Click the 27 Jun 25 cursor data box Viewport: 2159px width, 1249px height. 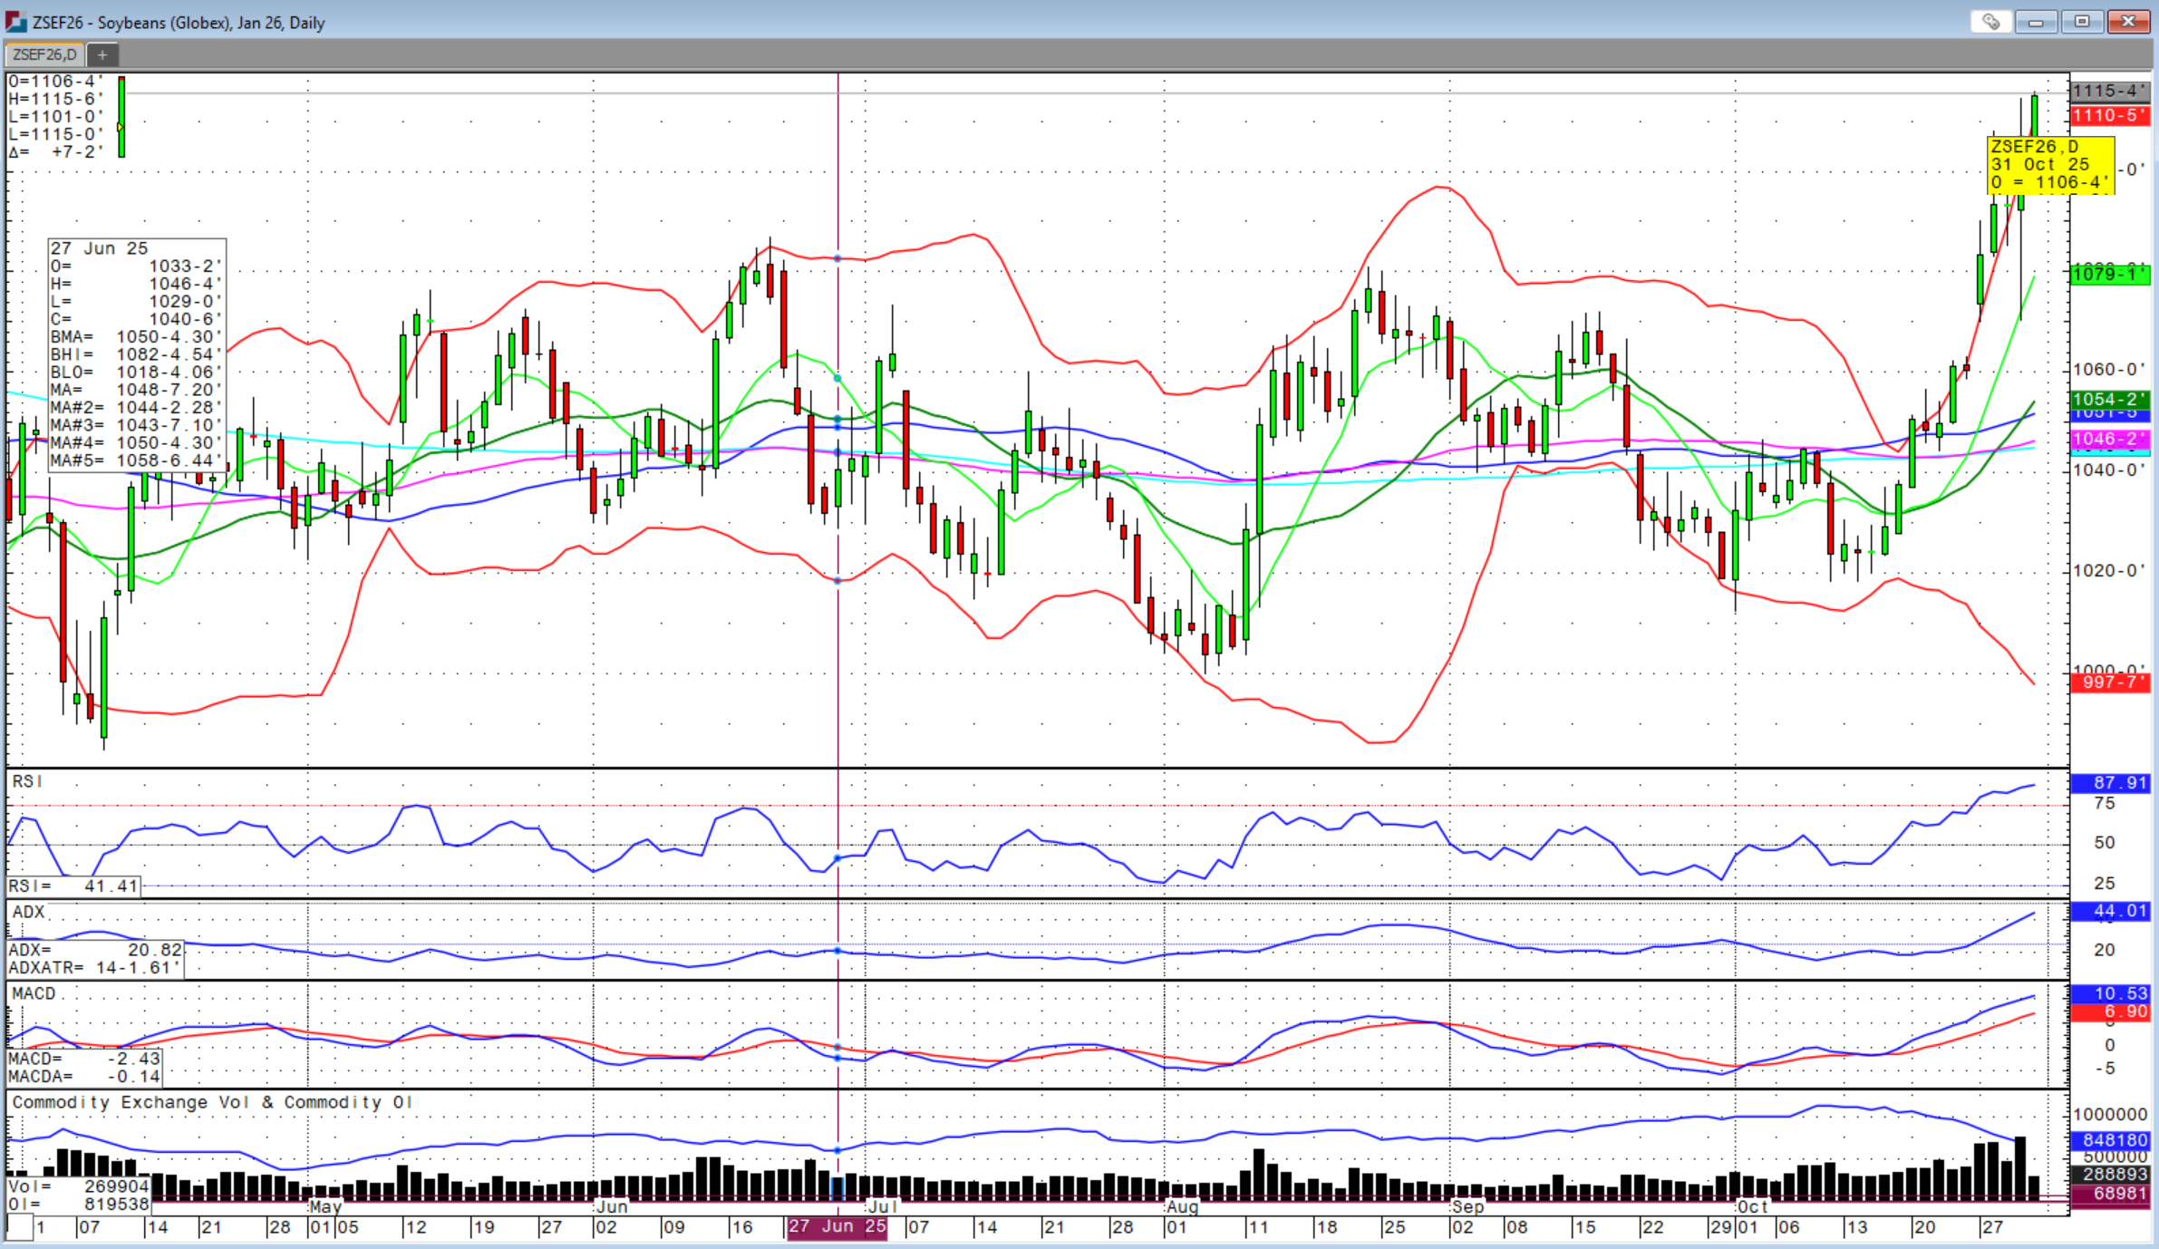136,354
